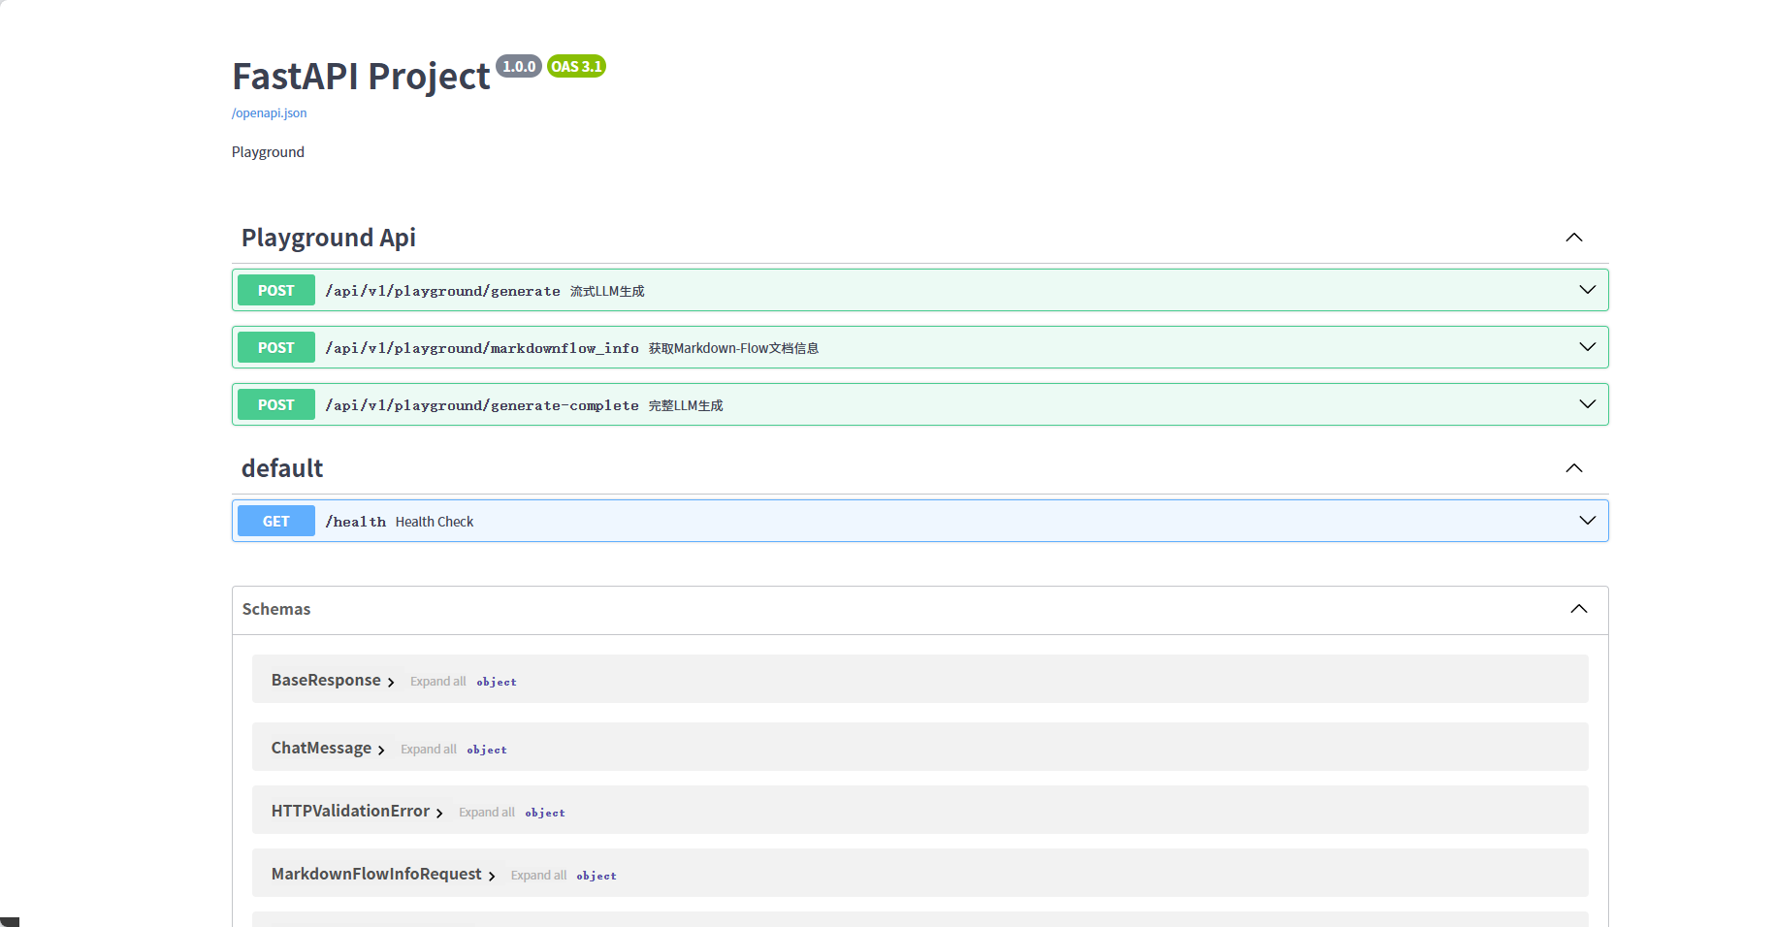This screenshot has width=1774, height=927.
Task: Click the object type label for ChatMessage
Action: [x=487, y=750]
